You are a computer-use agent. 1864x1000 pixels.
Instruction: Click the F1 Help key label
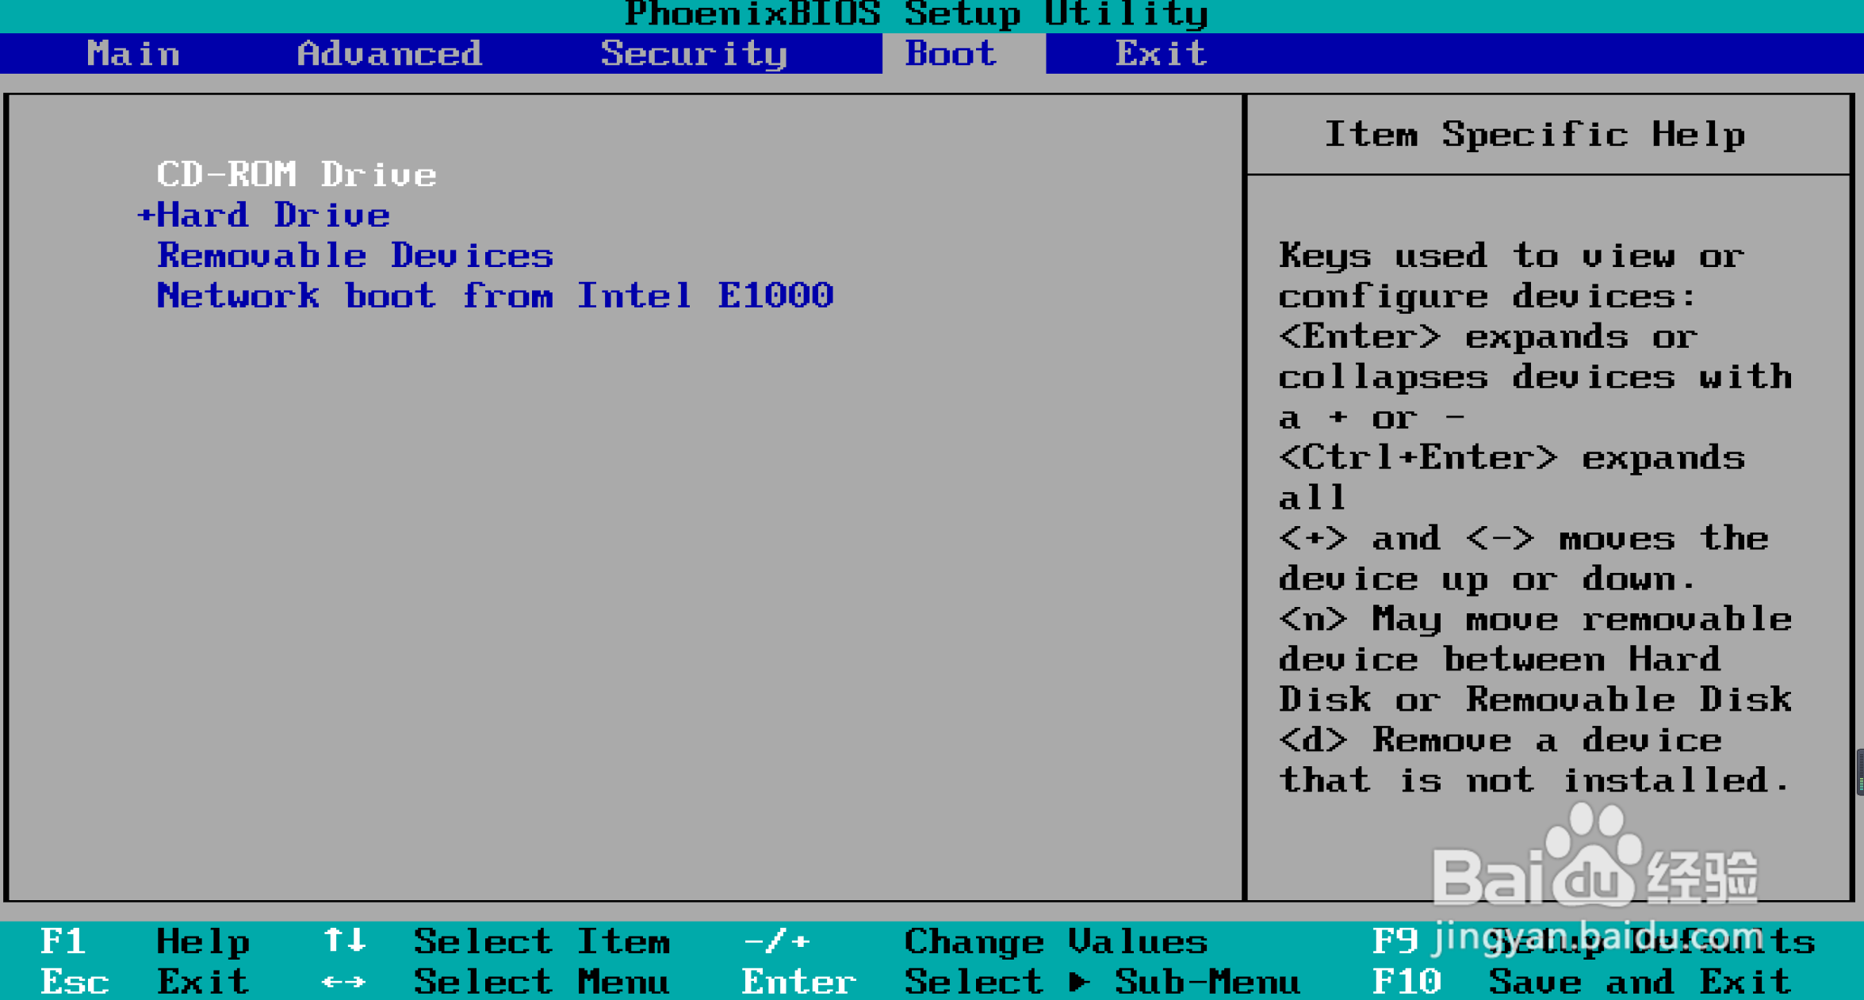(63, 941)
